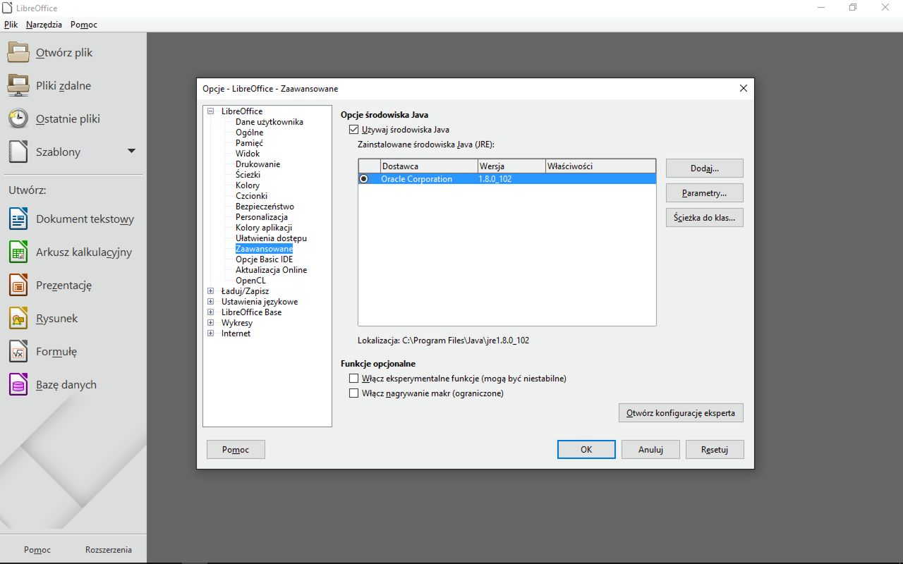
Task: Click the Impress presentation icon
Action: click(18, 285)
